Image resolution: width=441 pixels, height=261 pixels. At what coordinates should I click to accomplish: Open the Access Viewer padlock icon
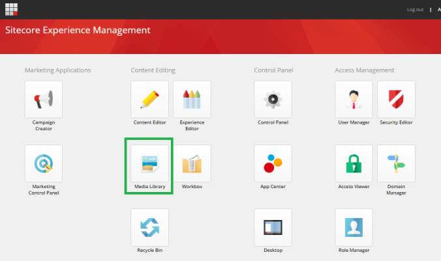coord(354,163)
